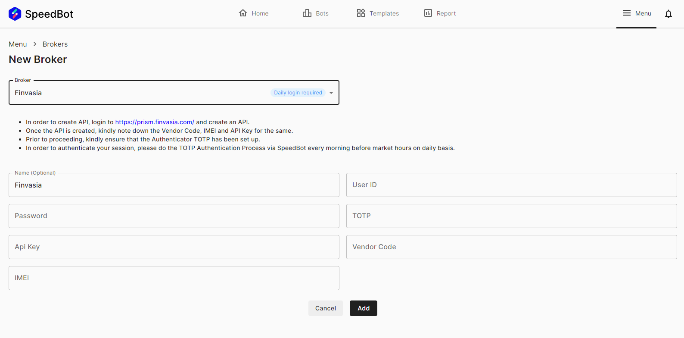Click the Report icon

point(428,13)
